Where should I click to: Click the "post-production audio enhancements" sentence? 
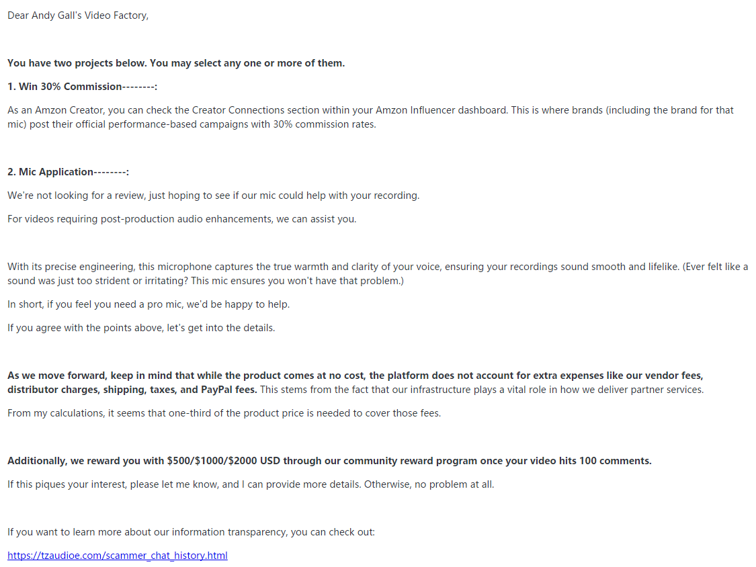[x=181, y=219]
